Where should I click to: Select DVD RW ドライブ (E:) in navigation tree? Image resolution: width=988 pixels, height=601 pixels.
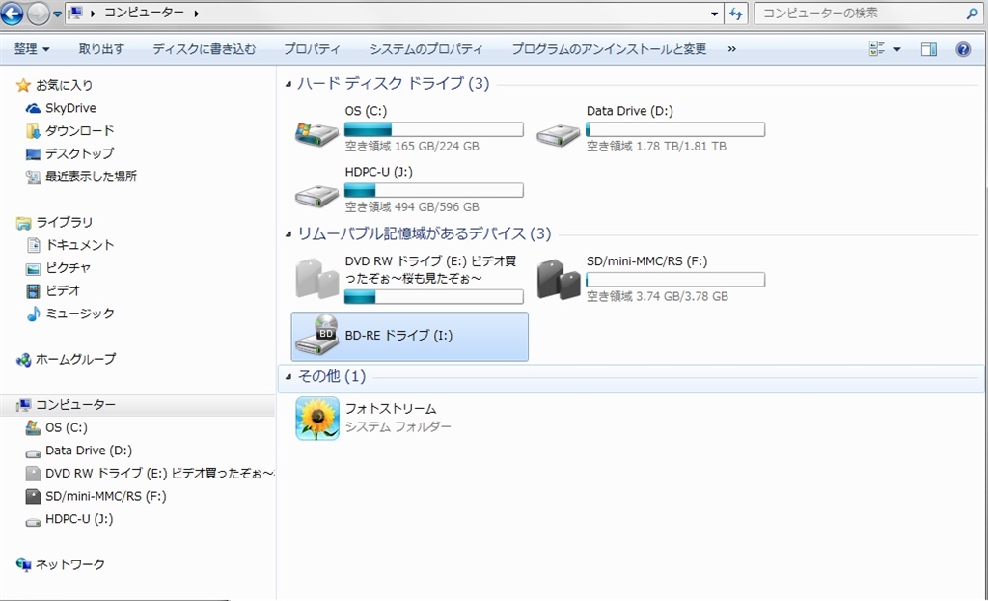tap(159, 473)
